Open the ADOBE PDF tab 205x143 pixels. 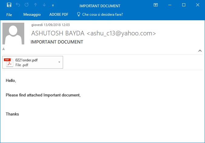[59, 15]
